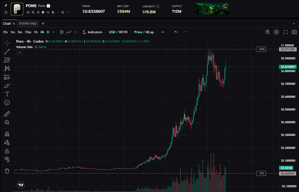
Task: Select the ruler measure tool
Action: point(7,114)
